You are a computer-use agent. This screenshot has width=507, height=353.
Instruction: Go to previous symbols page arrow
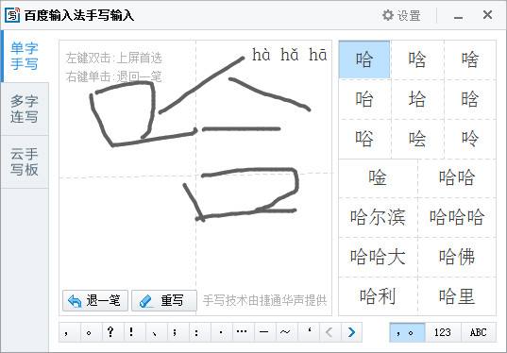click(x=330, y=332)
